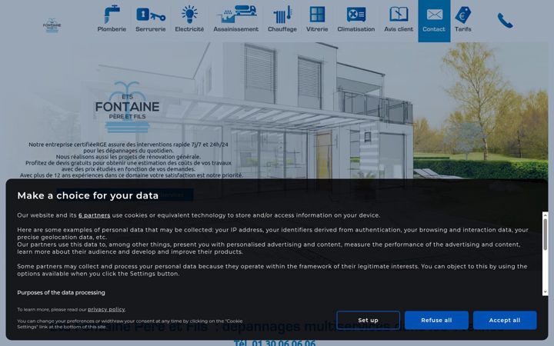Go to the Vitrerie menu label
Image resolution: width=554 pixels, height=346 pixels.
point(317,29)
